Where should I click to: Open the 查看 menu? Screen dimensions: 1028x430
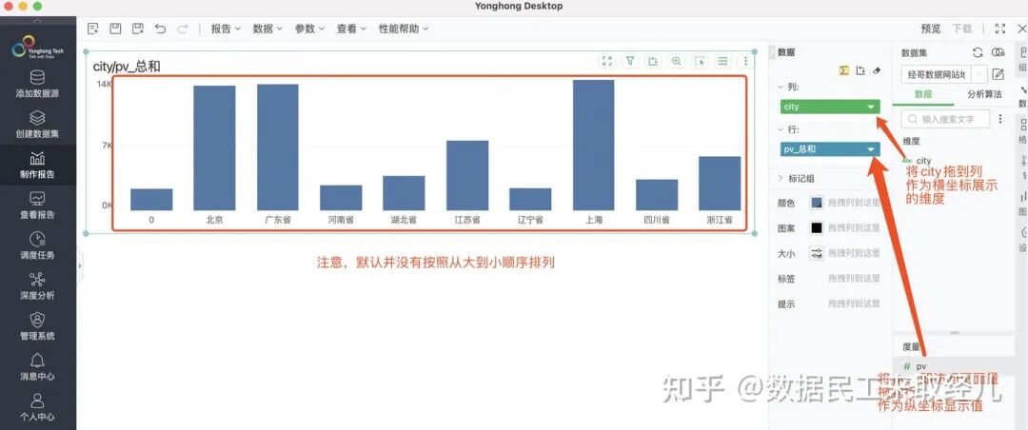click(x=351, y=29)
